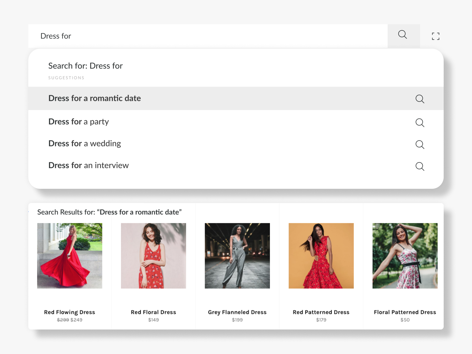The image size is (472, 354).
Task: Pick 'Dress for a wedding' suggestion
Action: pyautogui.click(x=85, y=144)
